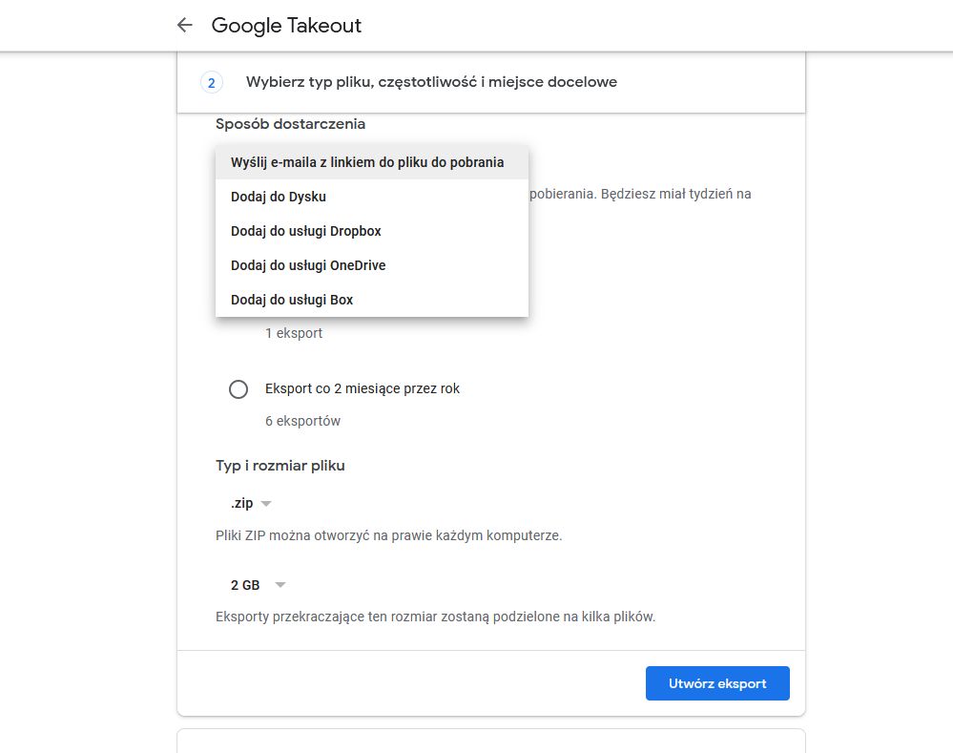Choose 'Wyślij e-maila z linkiem' delivery option
This screenshot has height=753, width=953.
[367, 162]
